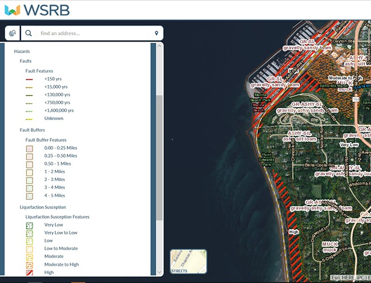Click the 'GR-ASHY-SL' soil label near Unoco Rd
This screenshot has height=283, width=371.
pos(307,107)
